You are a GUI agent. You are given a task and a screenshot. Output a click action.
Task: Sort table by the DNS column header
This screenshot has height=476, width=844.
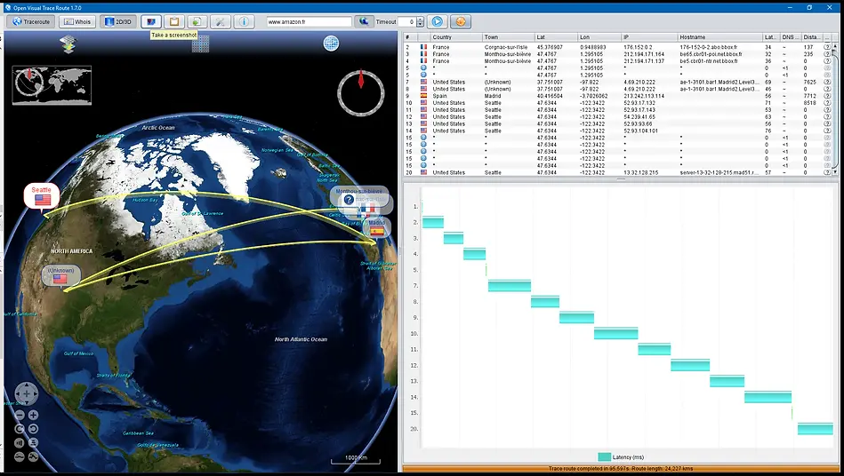(790, 37)
